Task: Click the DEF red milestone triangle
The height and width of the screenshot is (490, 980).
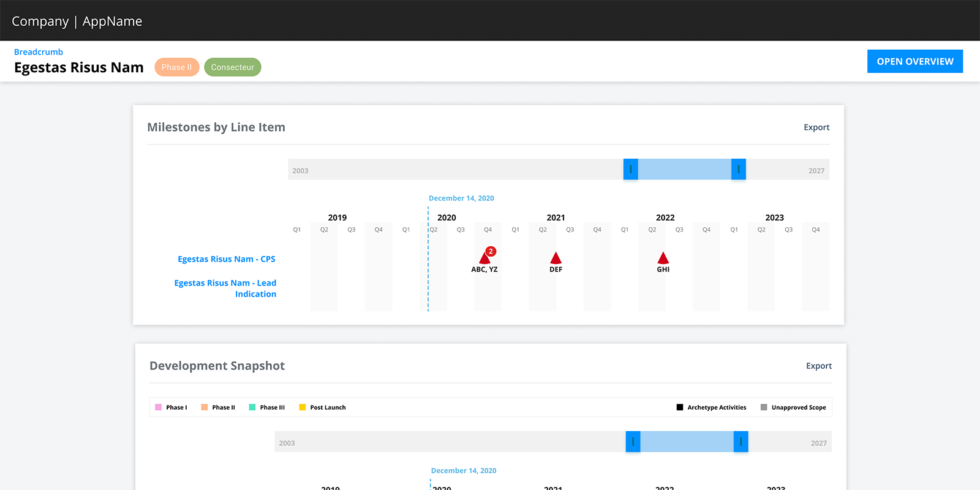Action: coord(556,258)
